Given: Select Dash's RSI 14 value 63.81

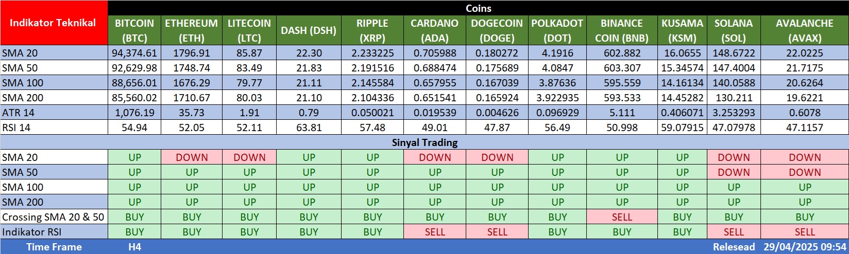Looking at the screenshot, I should [x=309, y=128].
